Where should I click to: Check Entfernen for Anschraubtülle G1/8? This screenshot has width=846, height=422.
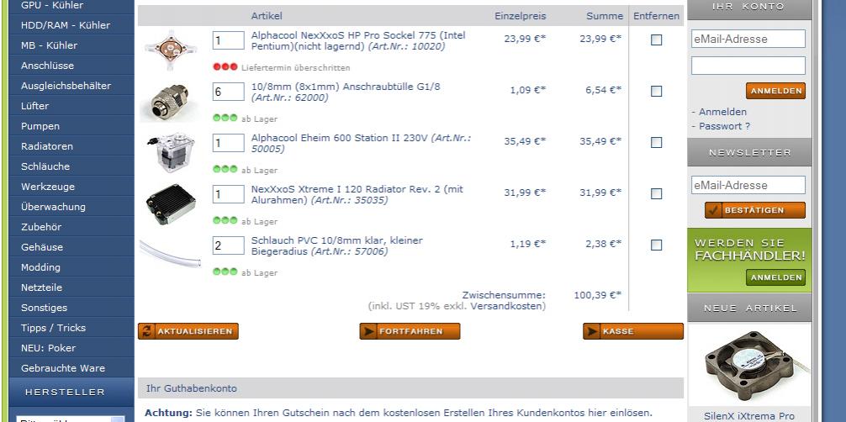656,91
